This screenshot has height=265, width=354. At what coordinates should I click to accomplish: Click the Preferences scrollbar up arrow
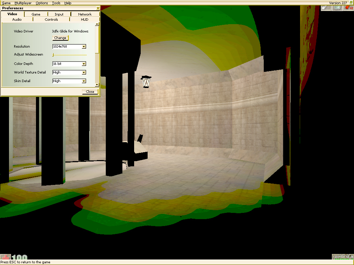click(x=97, y=24)
